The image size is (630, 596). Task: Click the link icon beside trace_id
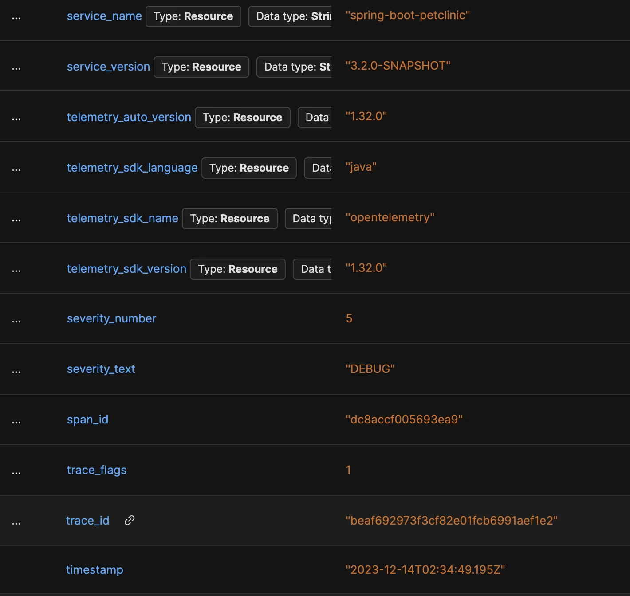coord(130,520)
